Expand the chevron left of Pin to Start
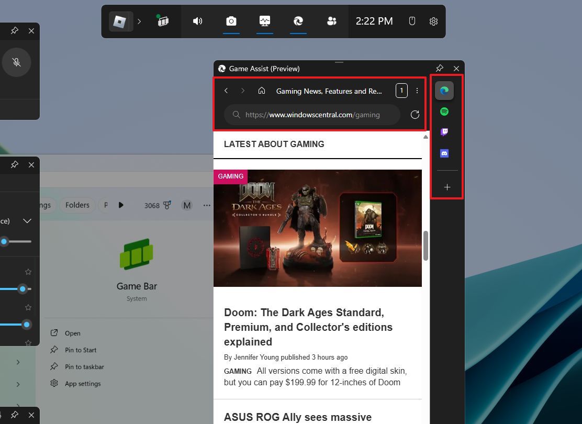This screenshot has height=424, width=582. click(18, 362)
